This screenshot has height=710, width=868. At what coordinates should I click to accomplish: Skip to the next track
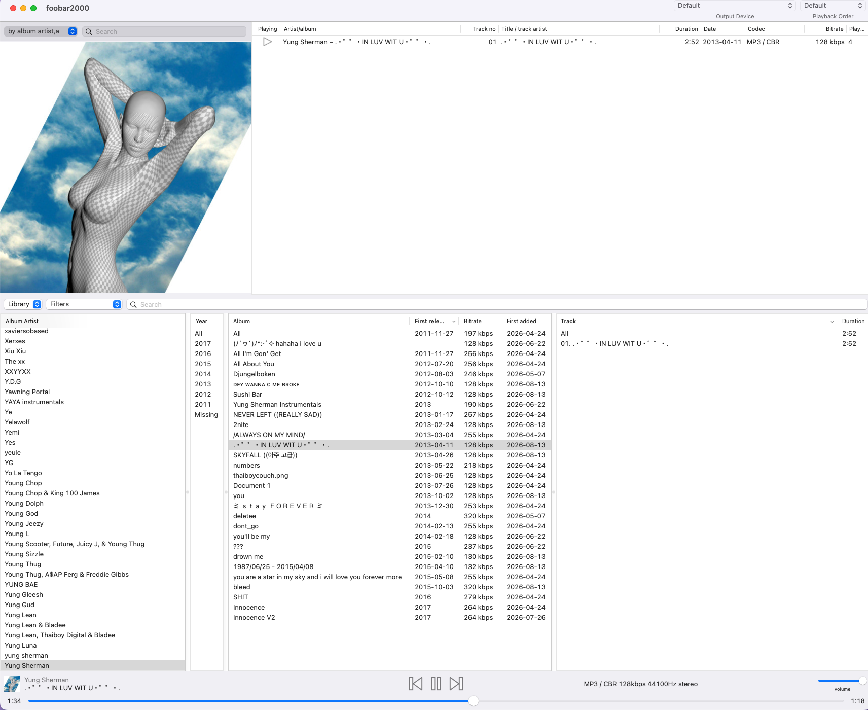pos(456,684)
